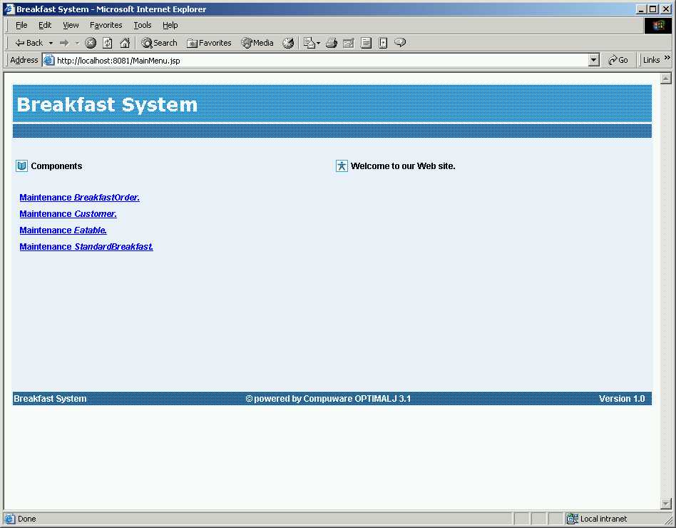Click the Messenger speech bubble icon

(x=400, y=42)
